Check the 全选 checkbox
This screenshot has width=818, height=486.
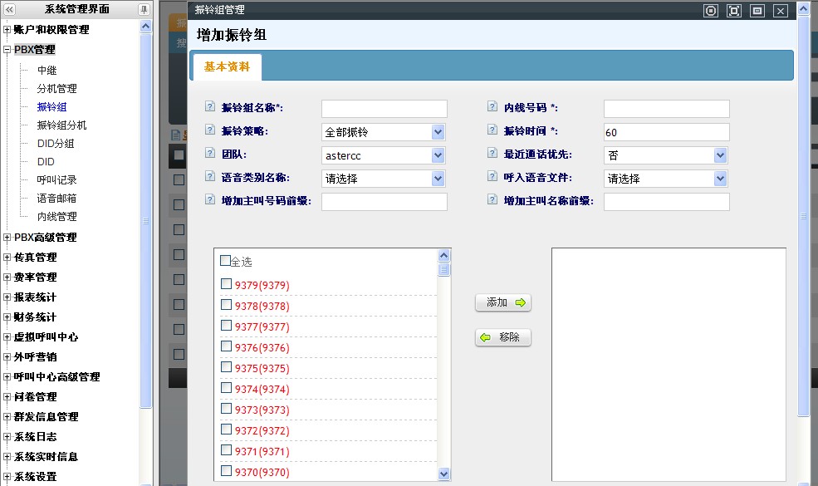point(225,261)
